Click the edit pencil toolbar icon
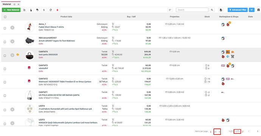The height and width of the screenshot is (136, 261). 25,10
